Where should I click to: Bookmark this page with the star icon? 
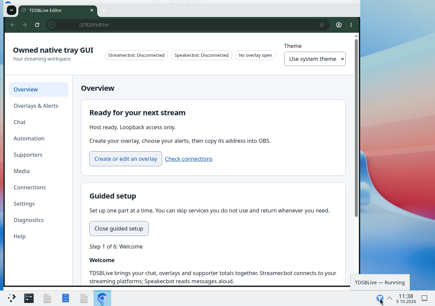pyautogui.click(x=322, y=25)
